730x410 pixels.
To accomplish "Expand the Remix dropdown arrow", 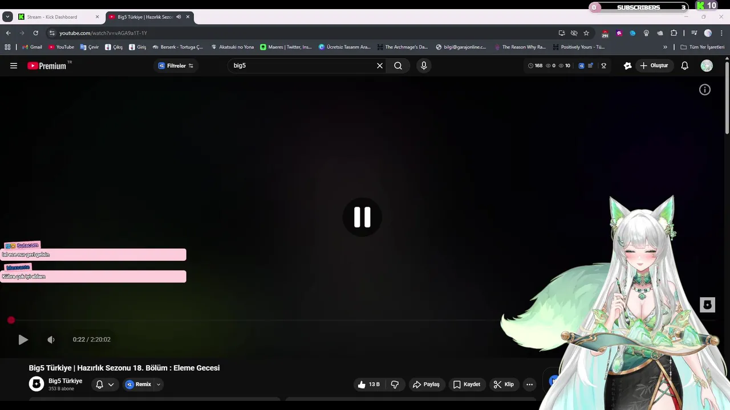I will coord(159,384).
